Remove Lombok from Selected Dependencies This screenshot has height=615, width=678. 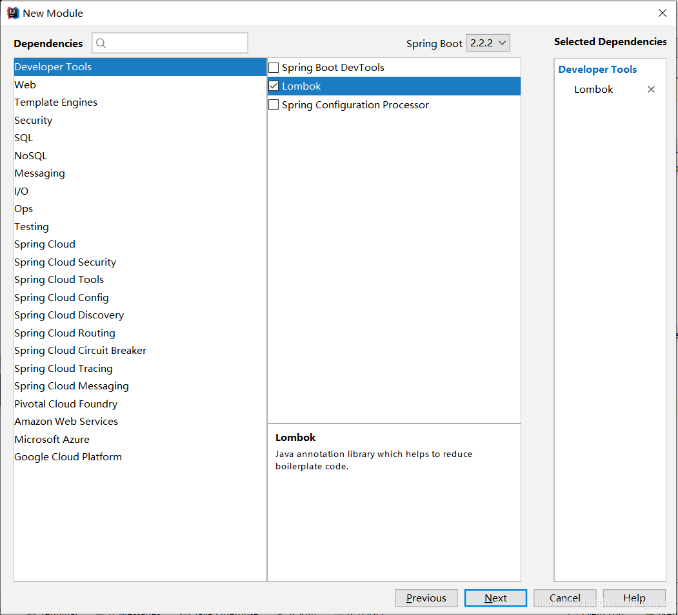651,89
